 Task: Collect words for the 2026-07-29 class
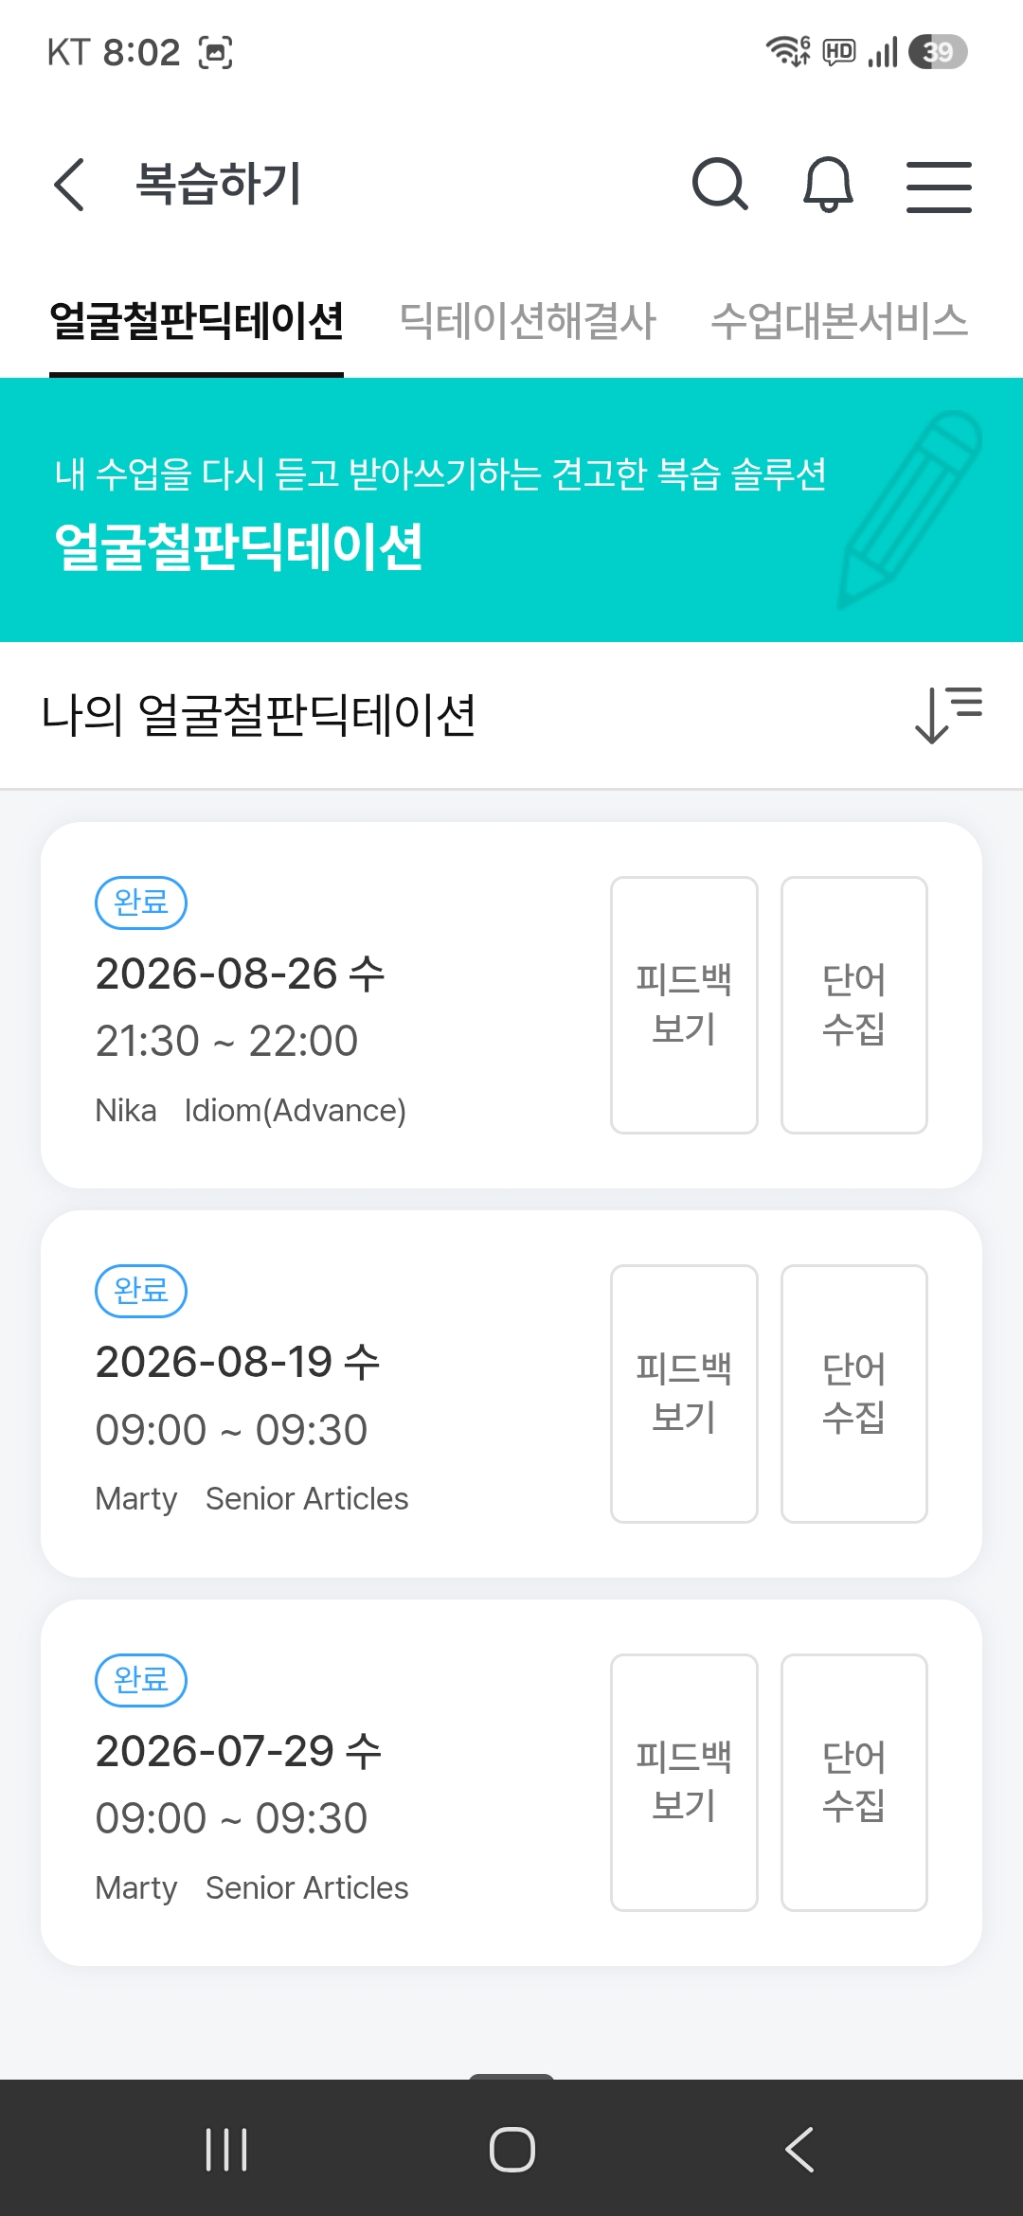[x=853, y=1782]
